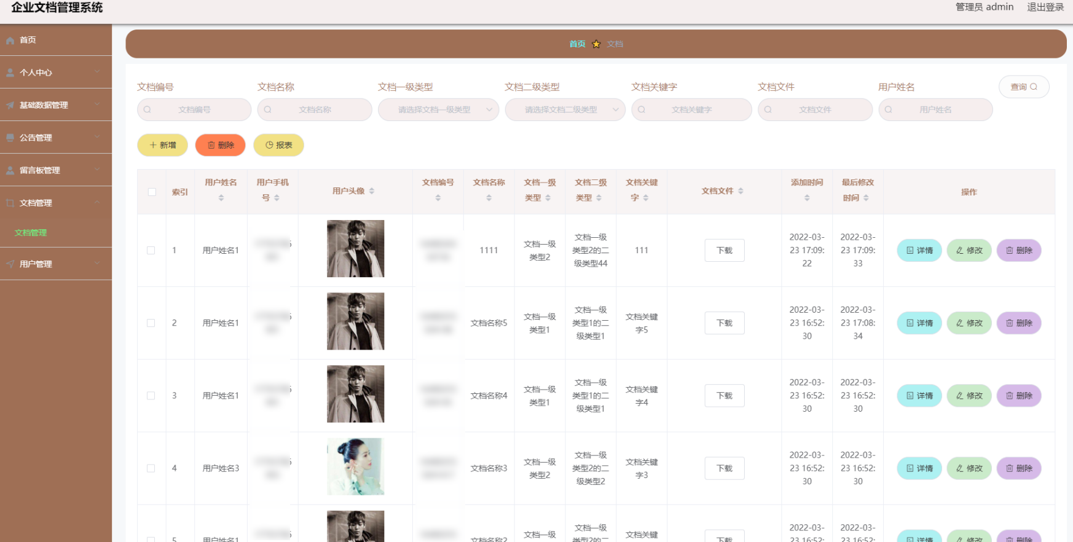Focus the 用户姓名 search input
1073x542 pixels.
click(935, 110)
